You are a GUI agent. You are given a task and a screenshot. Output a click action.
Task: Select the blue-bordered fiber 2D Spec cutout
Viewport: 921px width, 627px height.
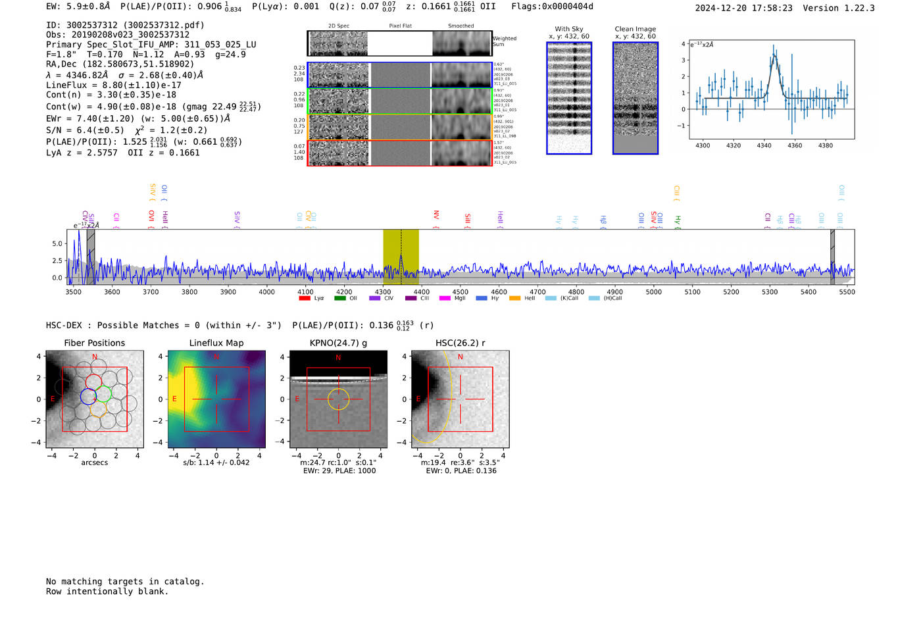(x=338, y=75)
